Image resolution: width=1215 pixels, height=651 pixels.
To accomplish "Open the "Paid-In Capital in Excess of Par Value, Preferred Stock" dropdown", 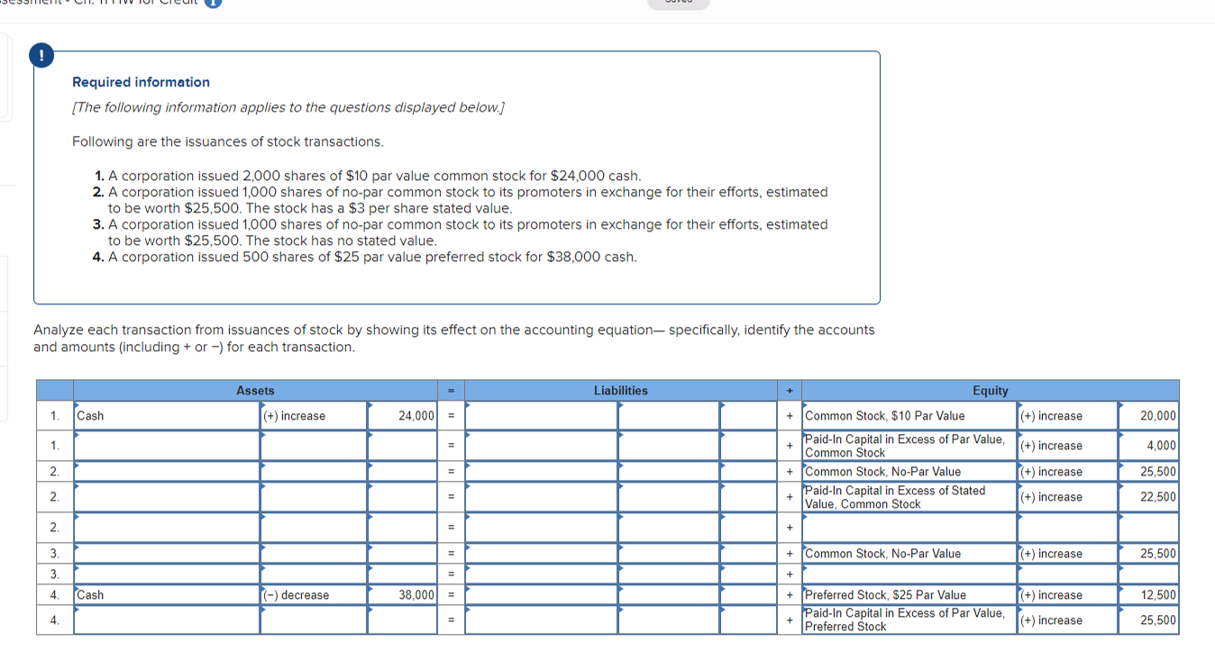I will pyautogui.click(x=905, y=619).
